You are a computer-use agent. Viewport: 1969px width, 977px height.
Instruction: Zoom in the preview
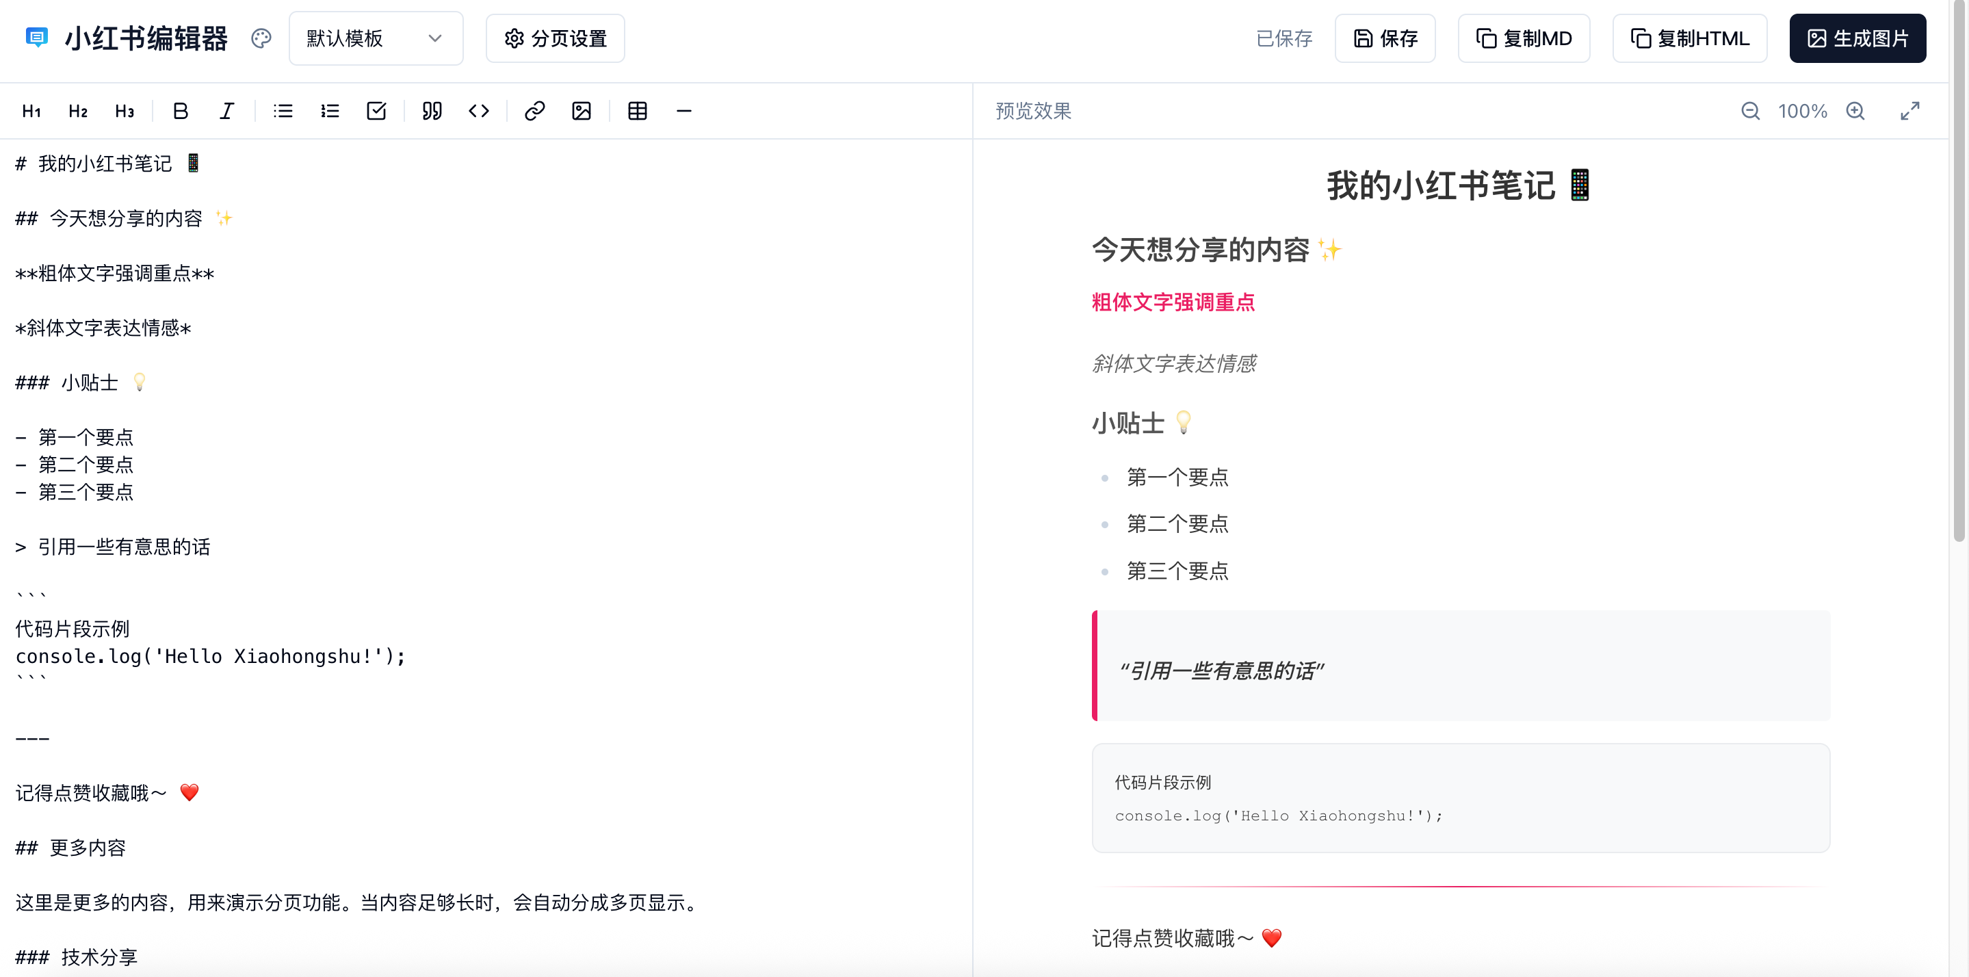pos(1855,112)
